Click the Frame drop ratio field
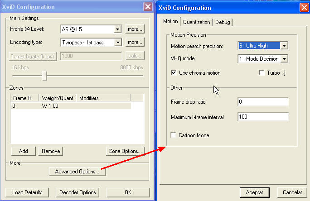 [263, 102]
